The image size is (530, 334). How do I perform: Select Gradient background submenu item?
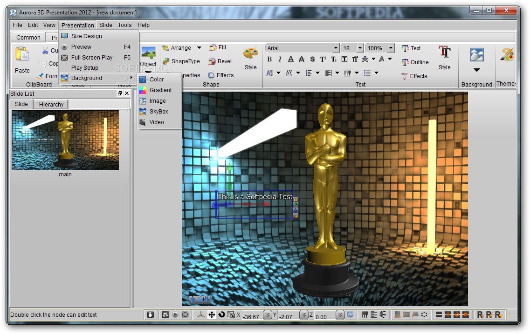click(x=159, y=90)
